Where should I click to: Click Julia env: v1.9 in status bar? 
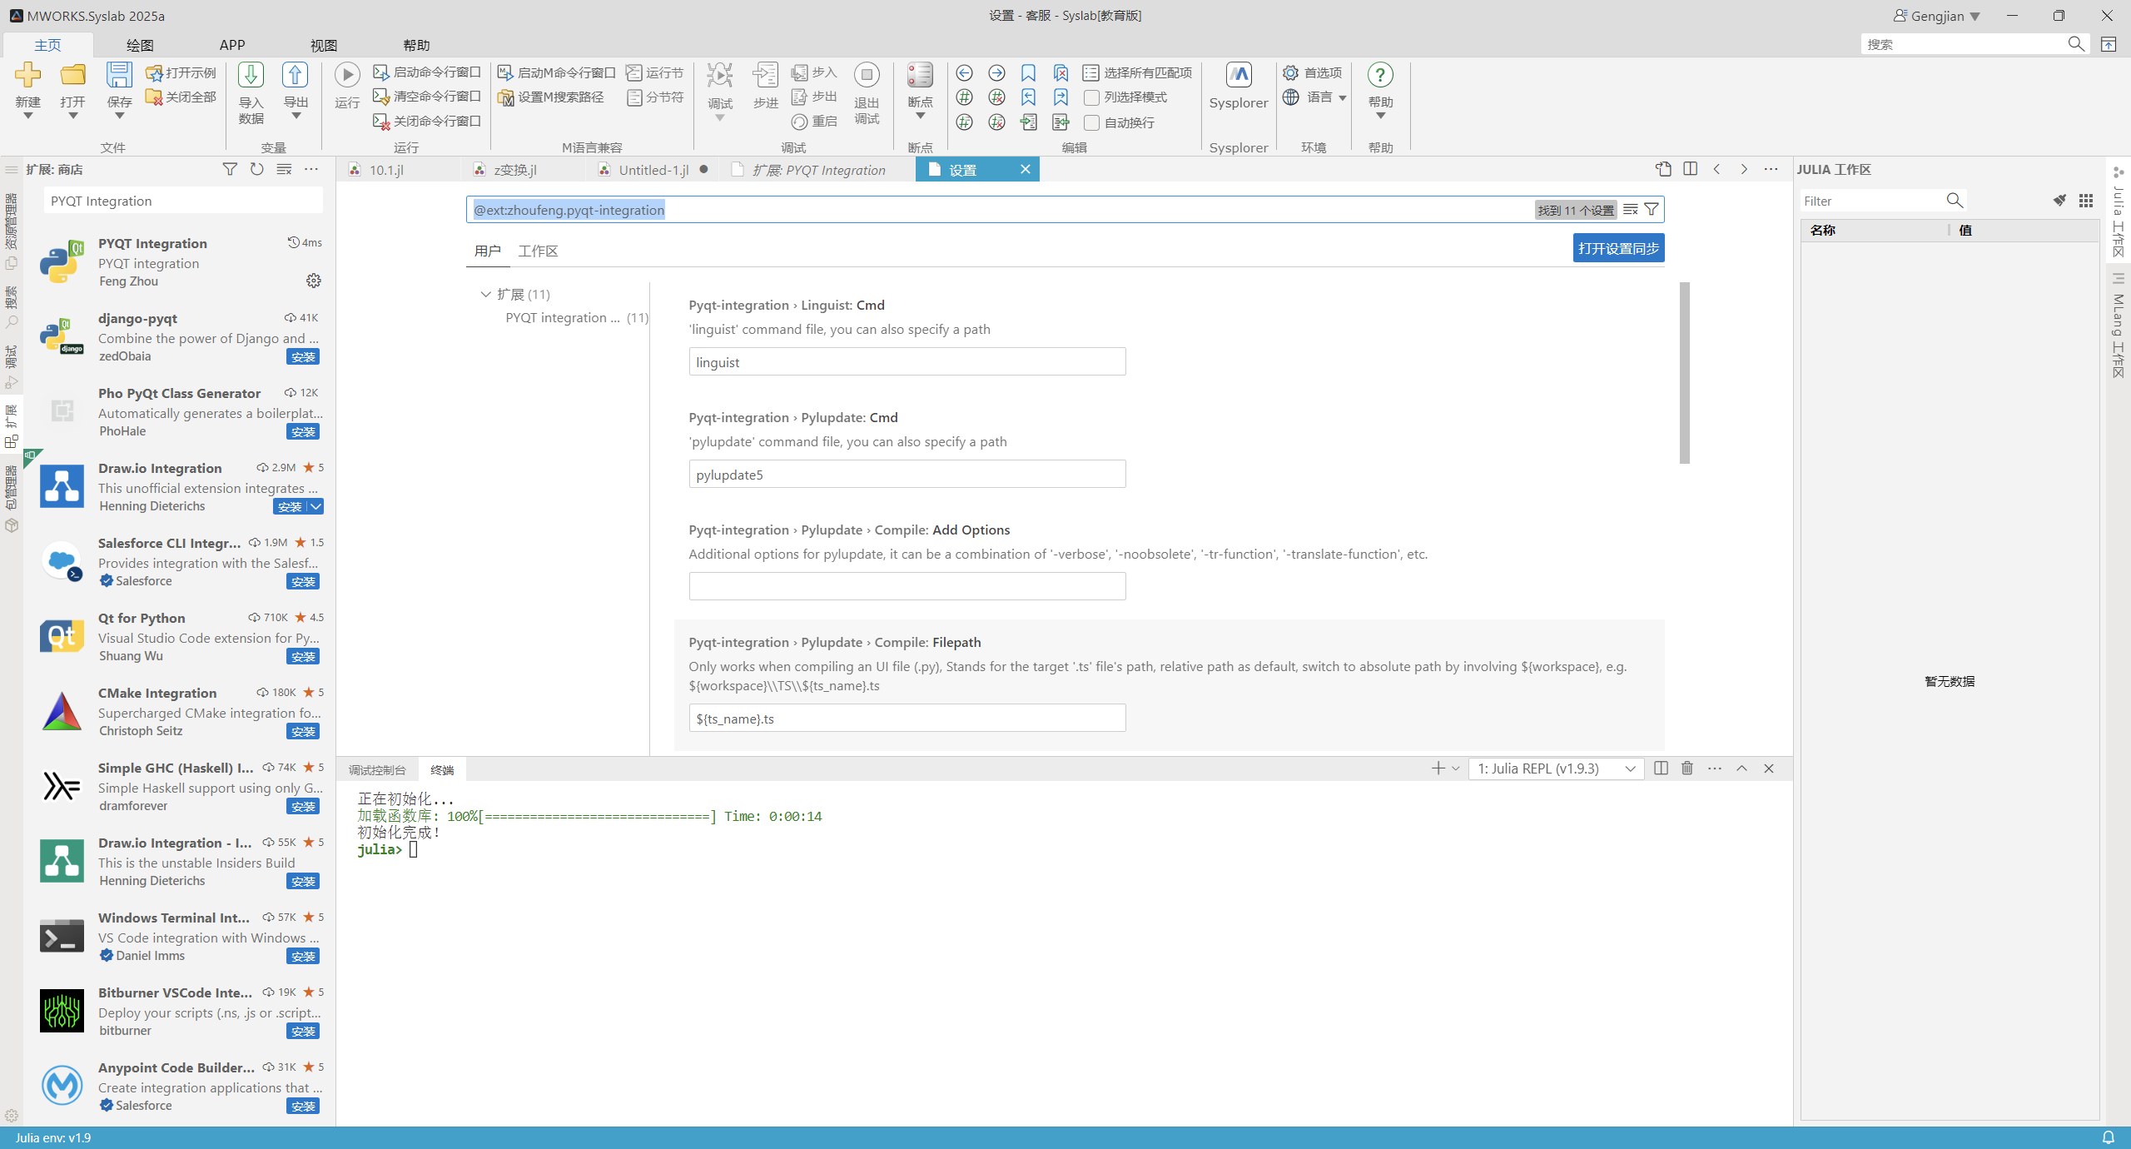pos(53,1137)
